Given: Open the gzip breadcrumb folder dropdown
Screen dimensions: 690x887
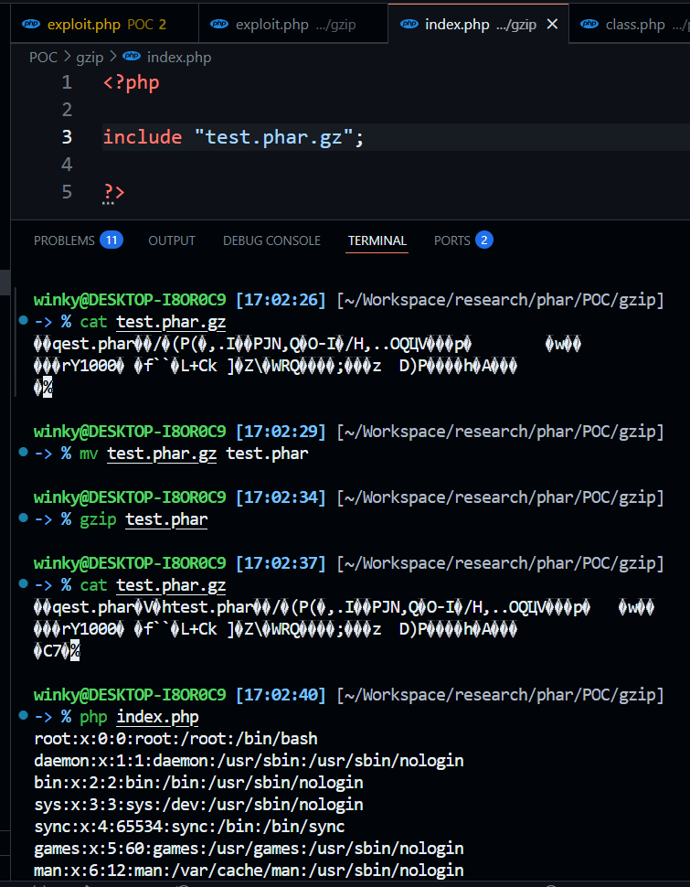Looking at the screenshot, I should coord(90,58).
